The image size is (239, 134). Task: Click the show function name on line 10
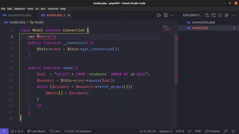67,68
